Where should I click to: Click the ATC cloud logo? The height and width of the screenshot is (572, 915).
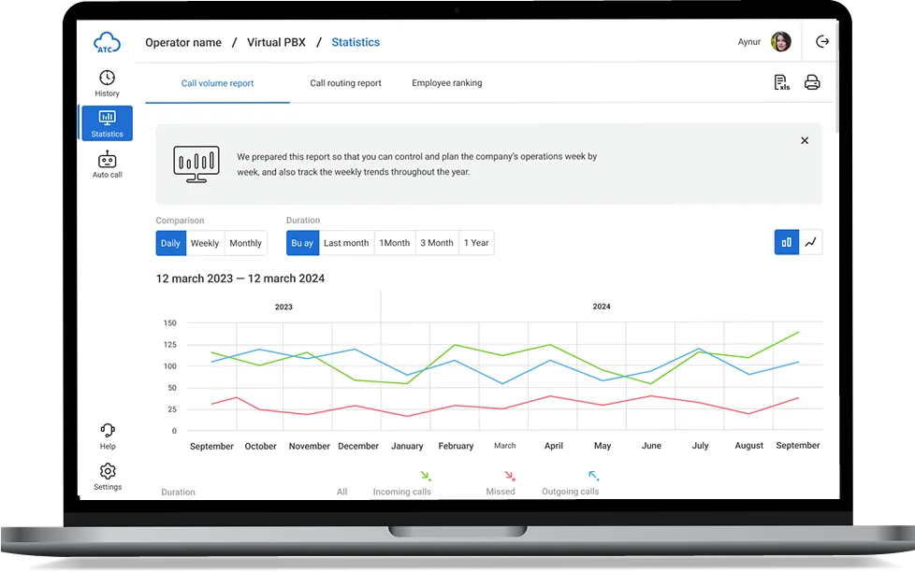(107, 43)
